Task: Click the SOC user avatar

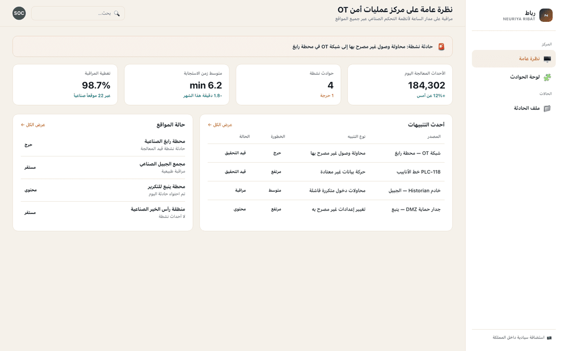Action: 19,13
